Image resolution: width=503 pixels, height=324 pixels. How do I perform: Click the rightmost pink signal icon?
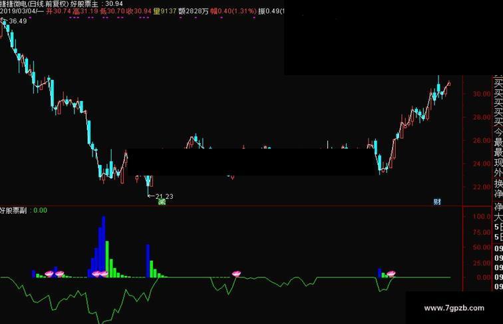[391, 273]
